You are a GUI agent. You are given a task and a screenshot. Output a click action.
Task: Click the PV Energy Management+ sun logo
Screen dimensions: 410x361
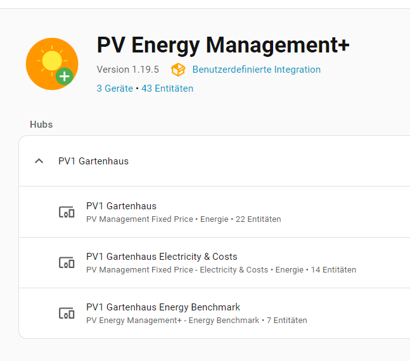pos(51,63)
